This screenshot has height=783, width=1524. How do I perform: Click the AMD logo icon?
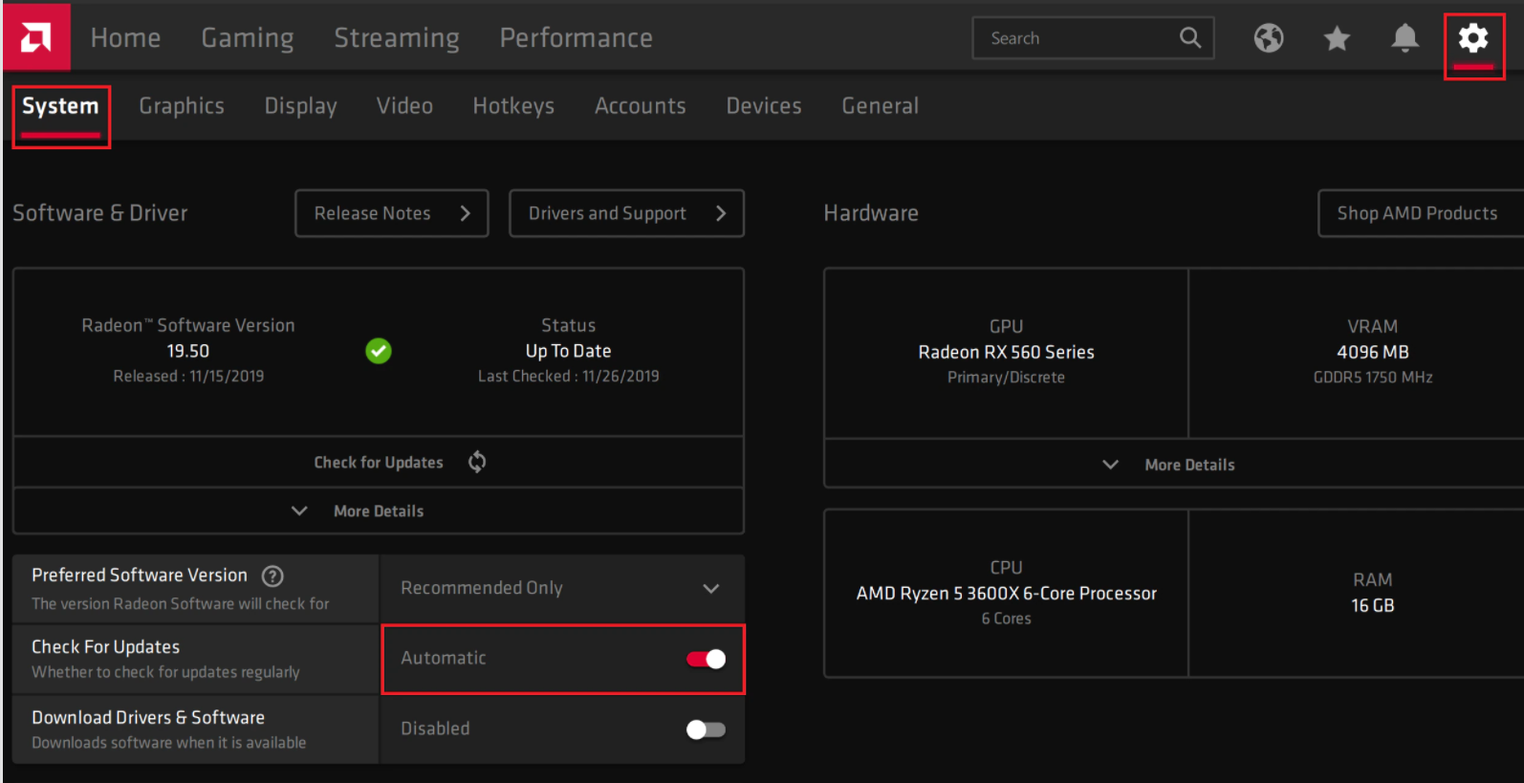(x=36, y=37)
